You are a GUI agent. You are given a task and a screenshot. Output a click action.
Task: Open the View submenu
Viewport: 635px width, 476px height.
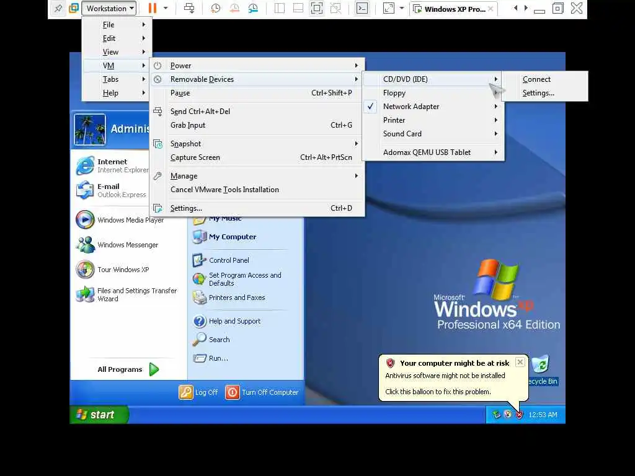tap(117, 52)
